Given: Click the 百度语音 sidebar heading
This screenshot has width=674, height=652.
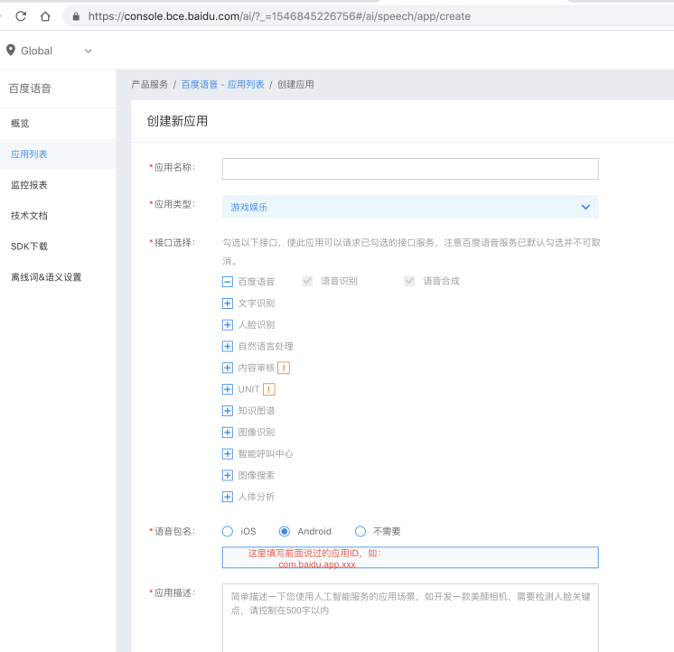Looking at the screenshot, I should tap(30, 88).
